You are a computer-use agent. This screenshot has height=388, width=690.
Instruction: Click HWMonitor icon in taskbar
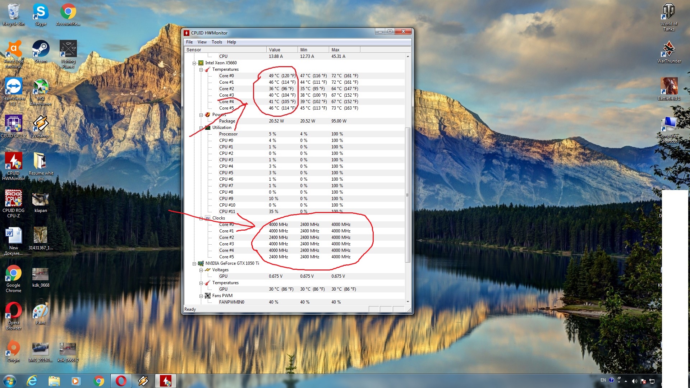click(x=165, y=381)
